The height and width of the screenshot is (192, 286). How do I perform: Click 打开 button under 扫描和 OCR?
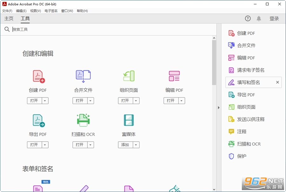point(80,145)
